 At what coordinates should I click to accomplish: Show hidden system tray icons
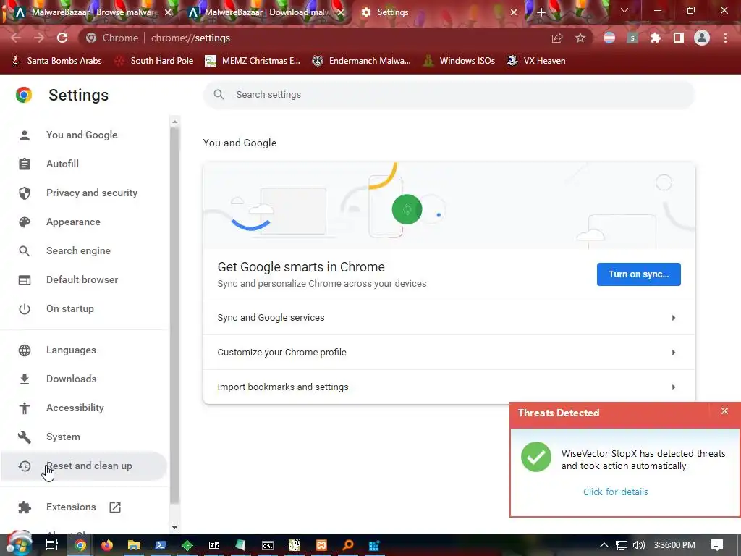coord(604,545)
